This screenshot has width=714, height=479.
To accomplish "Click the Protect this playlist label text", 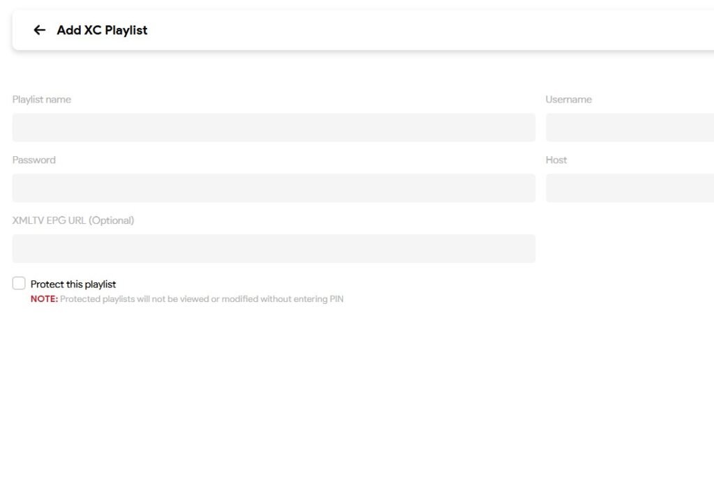I will click(73, 284).
